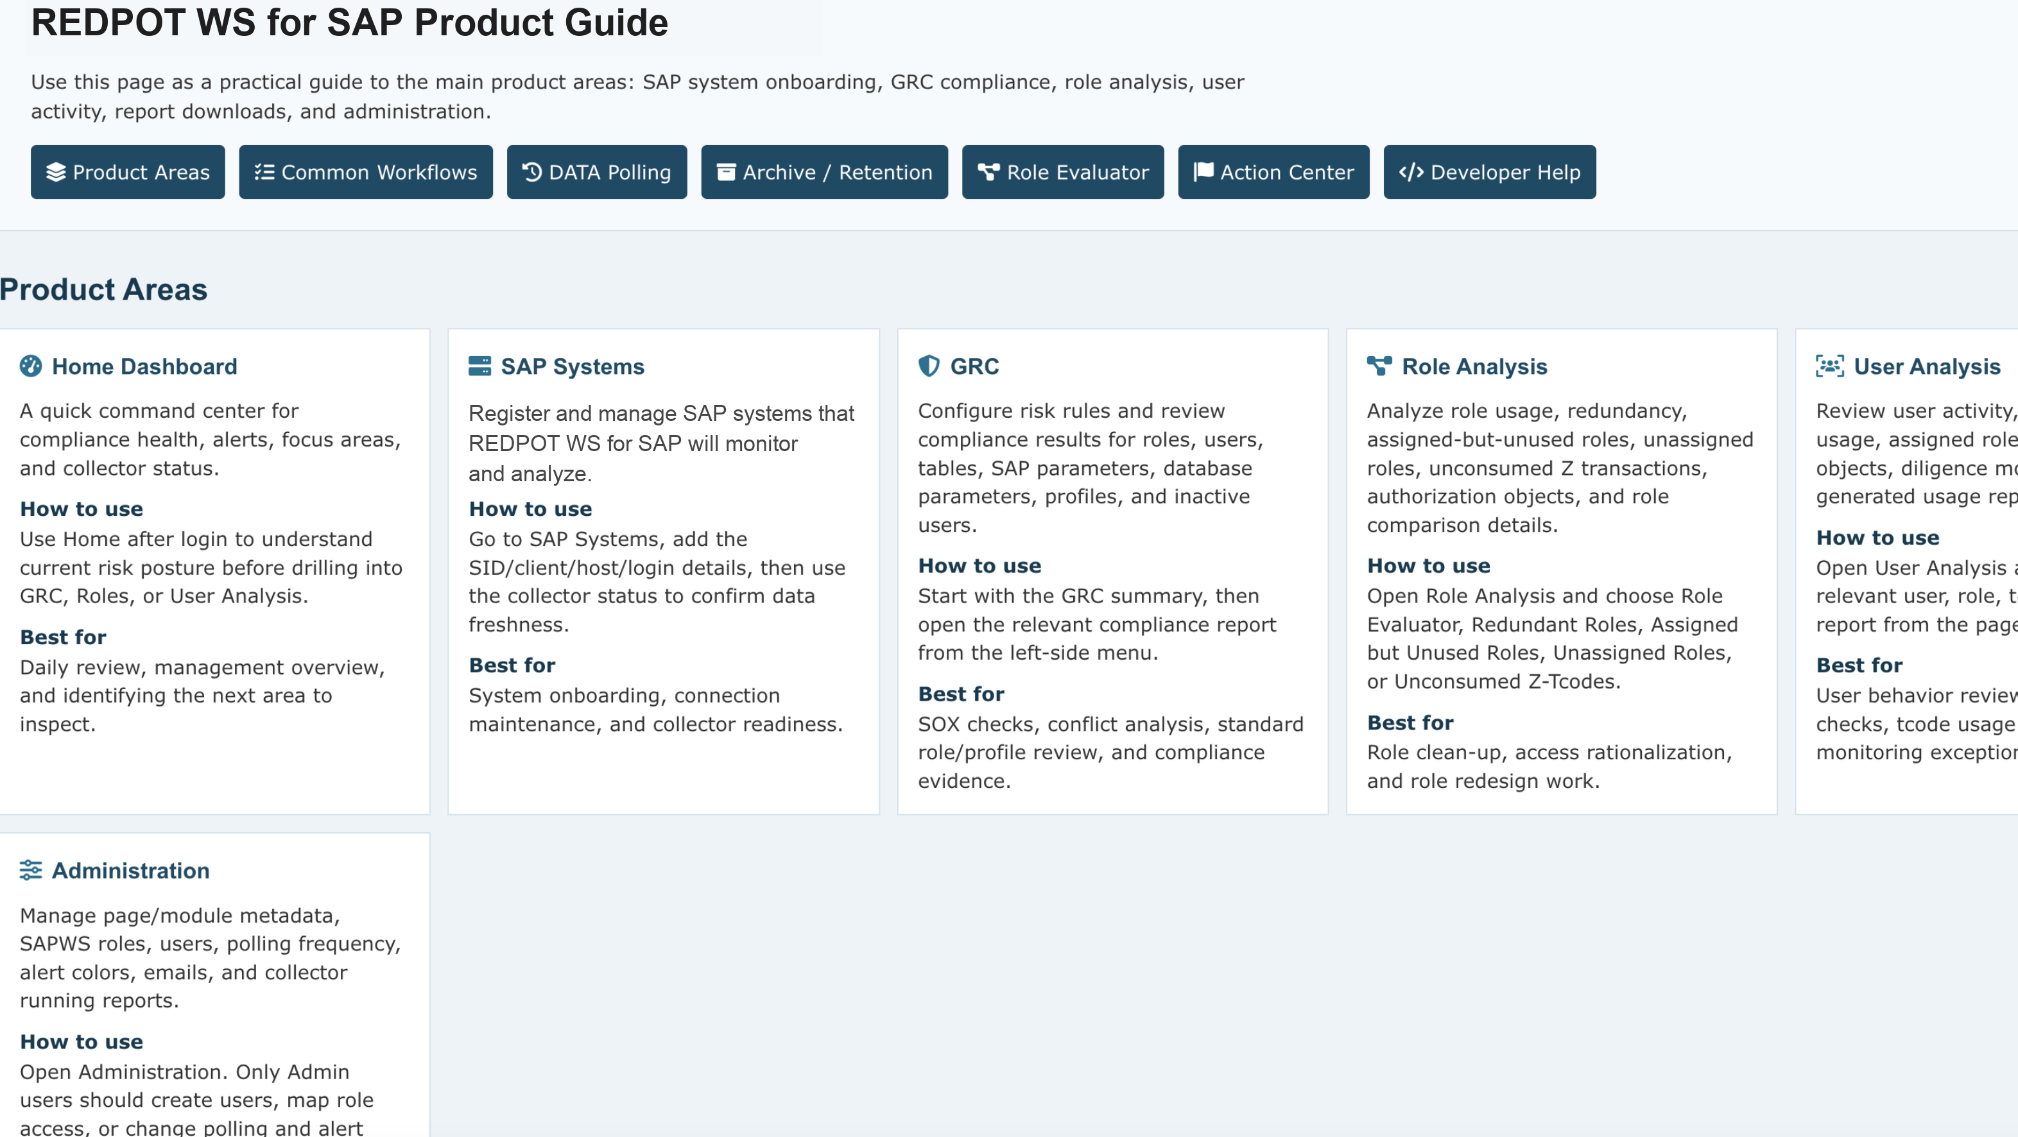The image size is (2018, 1137).
Task: Click the Role Analysis diagram icon
Action: point(1379,366)
